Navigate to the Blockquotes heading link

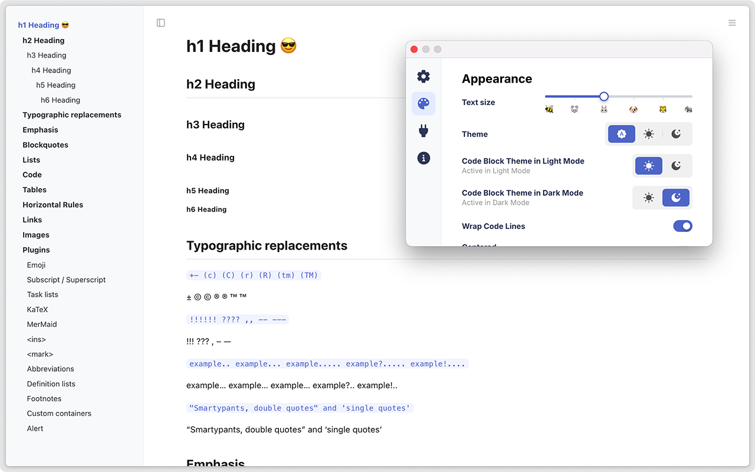point(45,145)
